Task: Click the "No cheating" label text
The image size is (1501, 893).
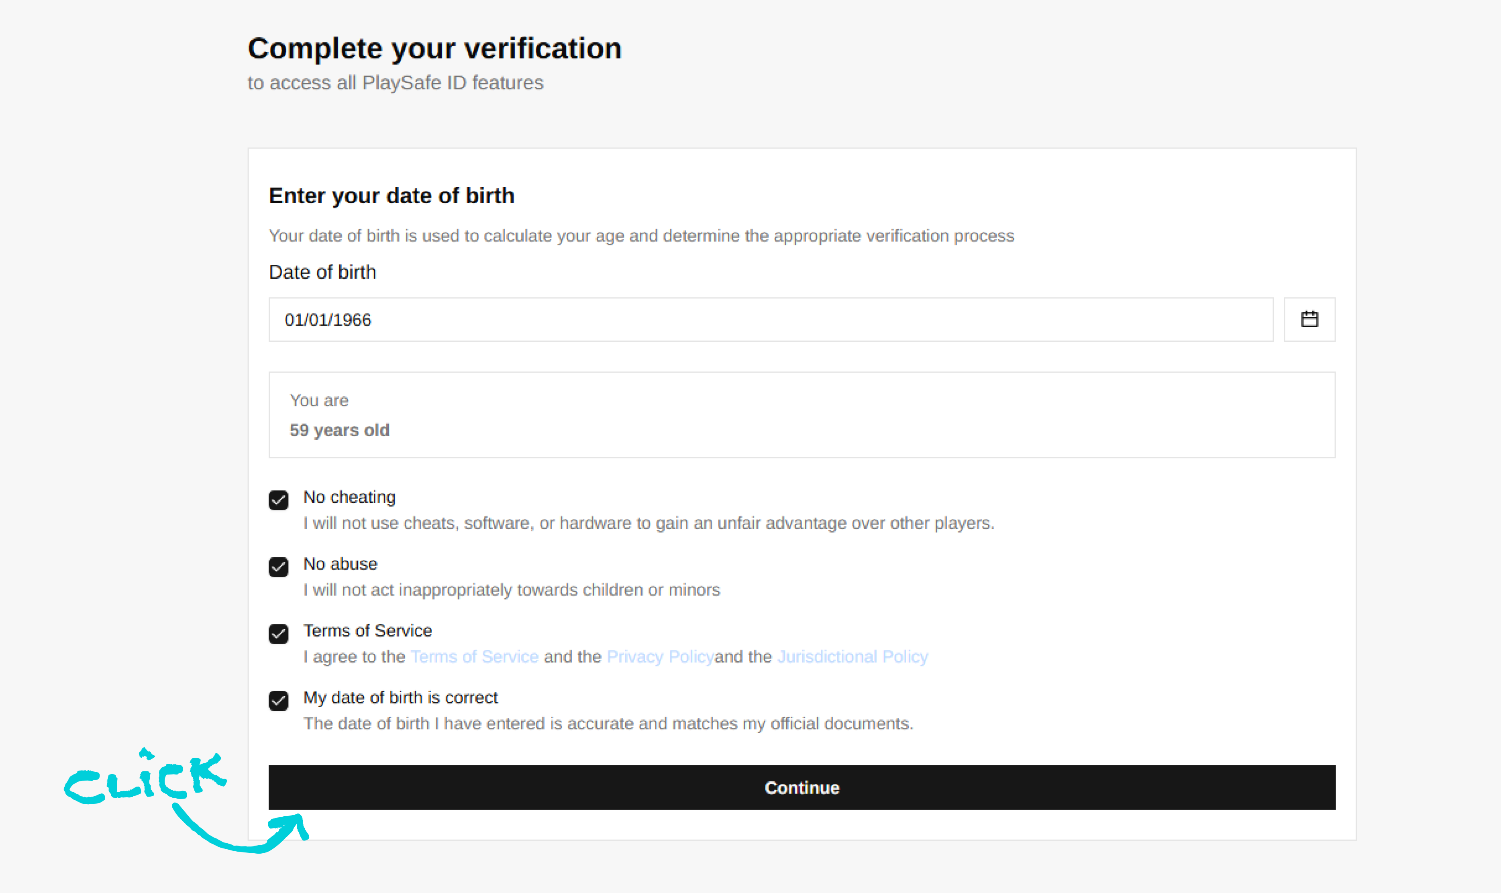Action: tap(349, 497)
